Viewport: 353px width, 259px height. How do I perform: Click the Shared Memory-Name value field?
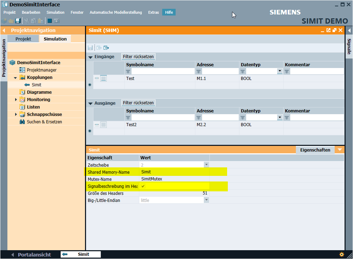175,172
